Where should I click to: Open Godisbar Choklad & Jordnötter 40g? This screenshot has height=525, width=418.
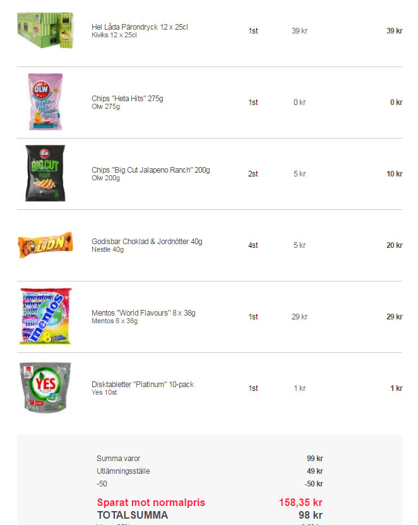tap(147, 242)
